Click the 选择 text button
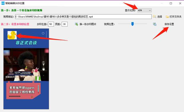The height and width of the screenshot is (112, 184). point(160,17)
